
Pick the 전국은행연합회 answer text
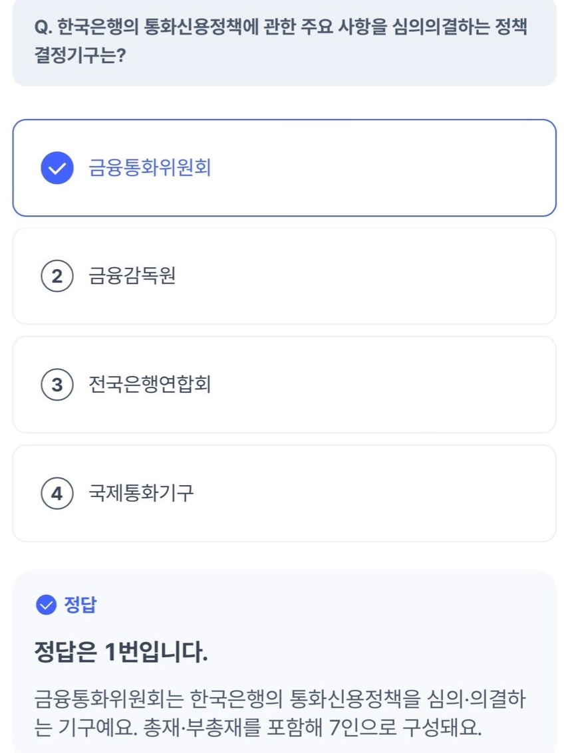pyautogui.click(x=150, y=384)
